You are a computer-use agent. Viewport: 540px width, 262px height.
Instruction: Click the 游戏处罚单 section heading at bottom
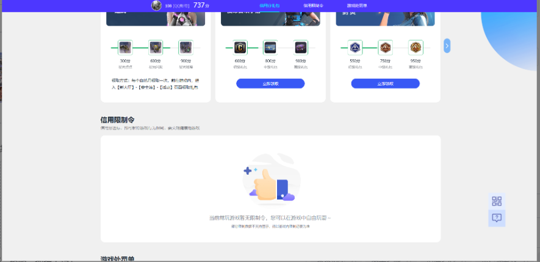pyautogui.click(x=117, y=258)
